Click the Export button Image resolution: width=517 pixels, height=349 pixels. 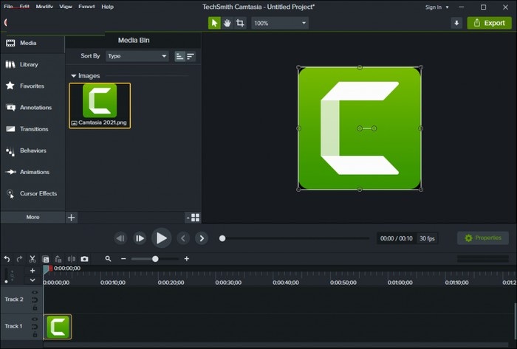coord(489,23)
